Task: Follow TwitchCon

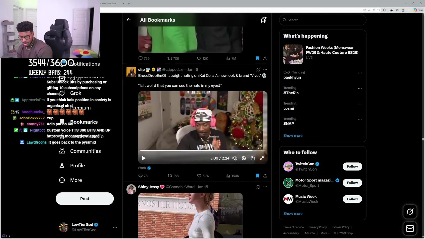Action: point(352,166)
